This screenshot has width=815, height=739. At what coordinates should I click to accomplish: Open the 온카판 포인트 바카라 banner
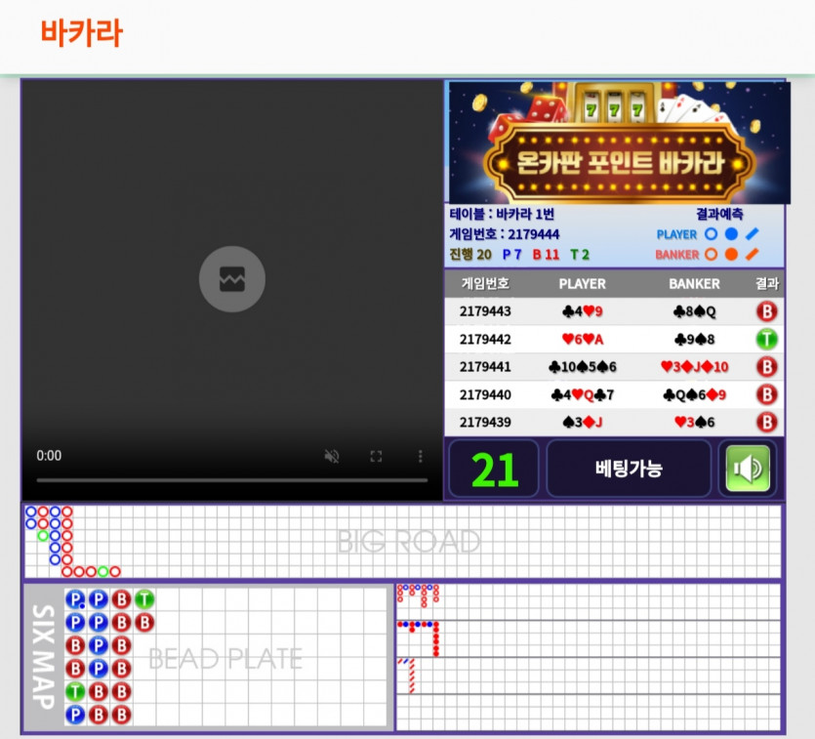(x=616, y=143)
